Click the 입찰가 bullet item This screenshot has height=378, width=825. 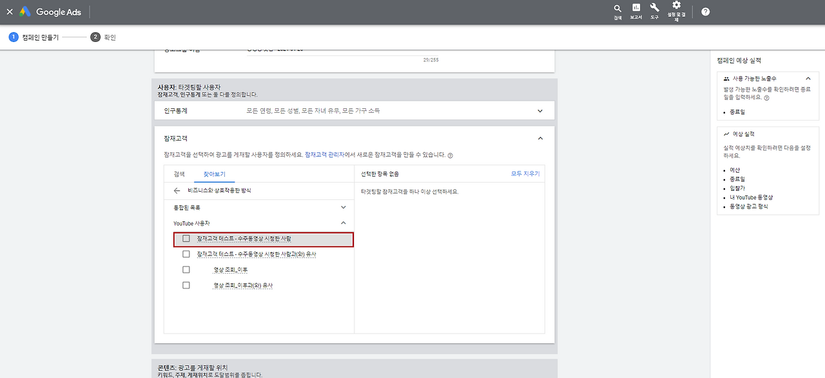(737, 188)
